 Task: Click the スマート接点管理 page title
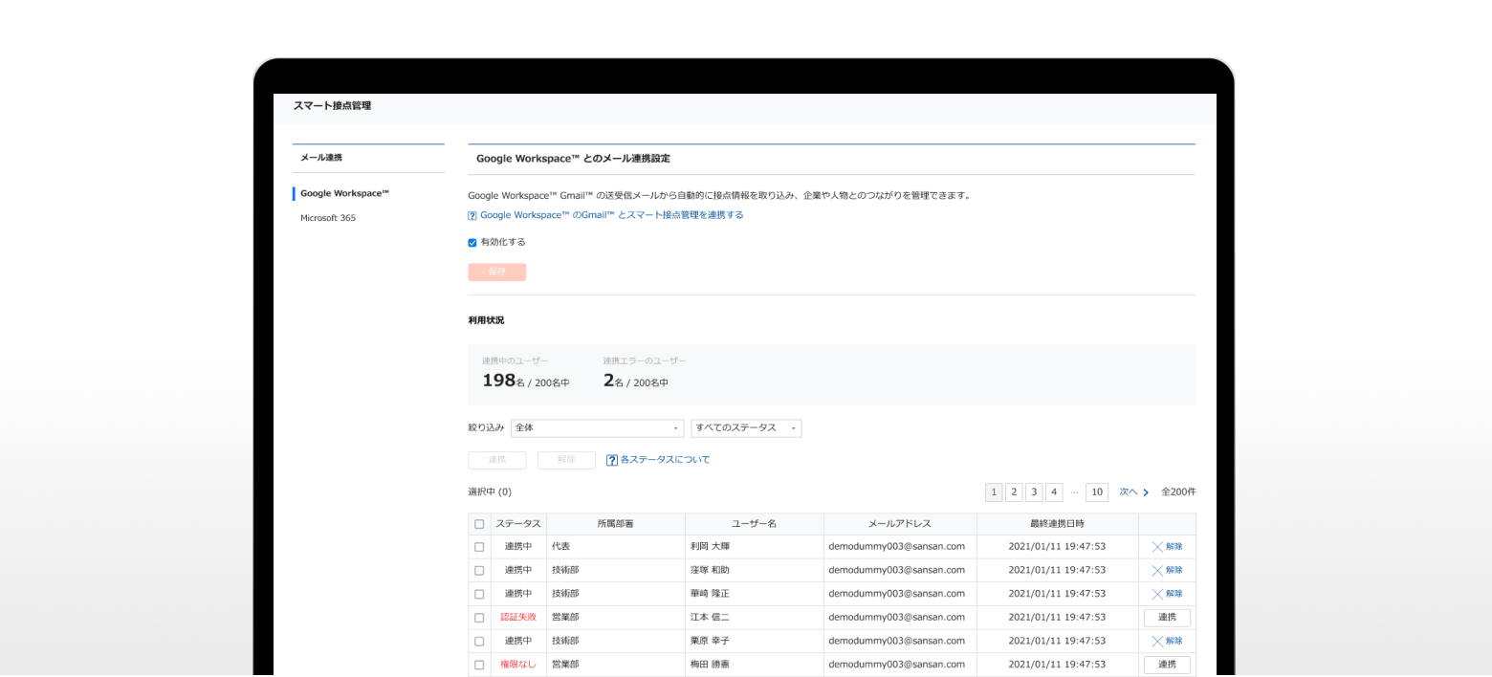332,106
